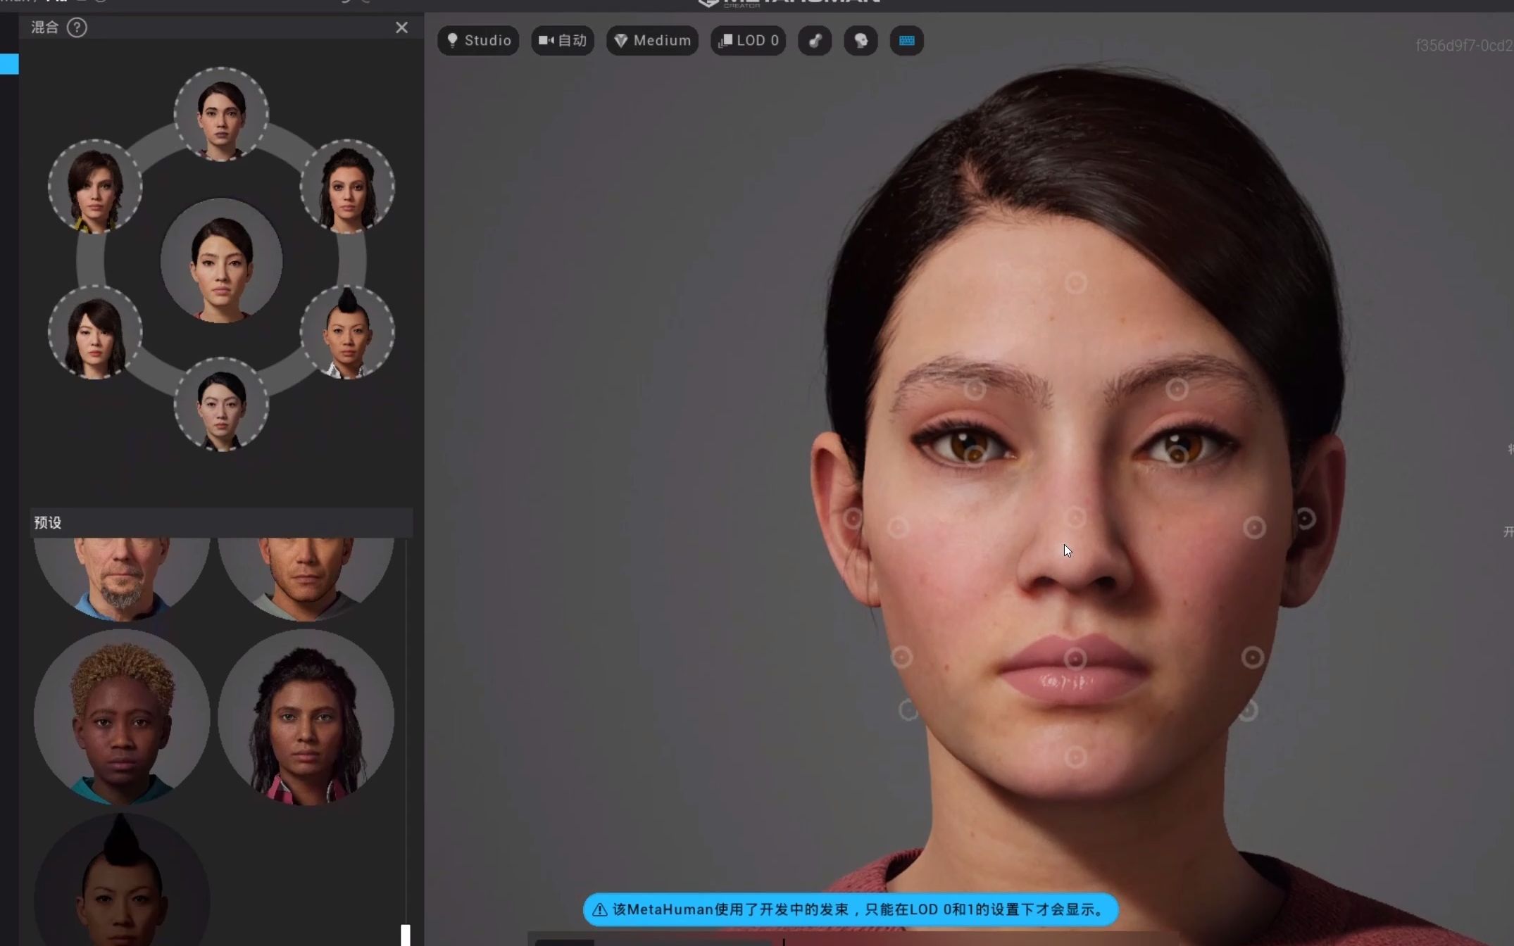Close the 混合 blend panel
Viewport: 1514px width, 946px height.
click(x=401, y=27)
